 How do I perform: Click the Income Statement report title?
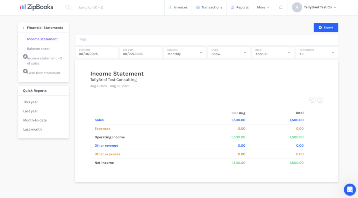click(117, 74)
